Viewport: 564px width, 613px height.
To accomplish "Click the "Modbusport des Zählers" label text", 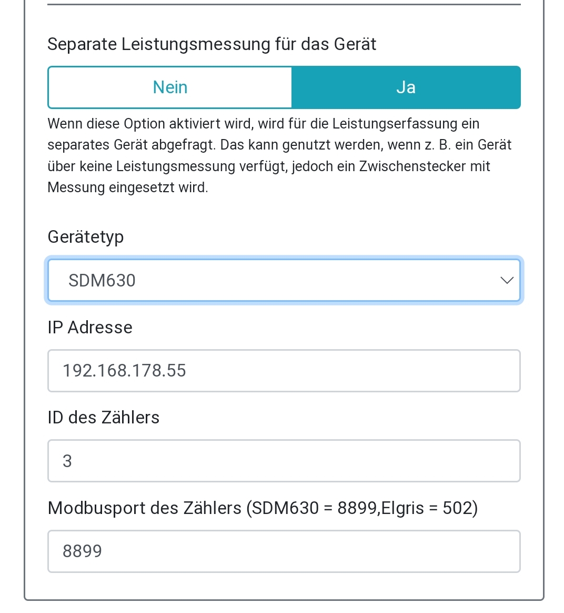I will tap(145, 508).
